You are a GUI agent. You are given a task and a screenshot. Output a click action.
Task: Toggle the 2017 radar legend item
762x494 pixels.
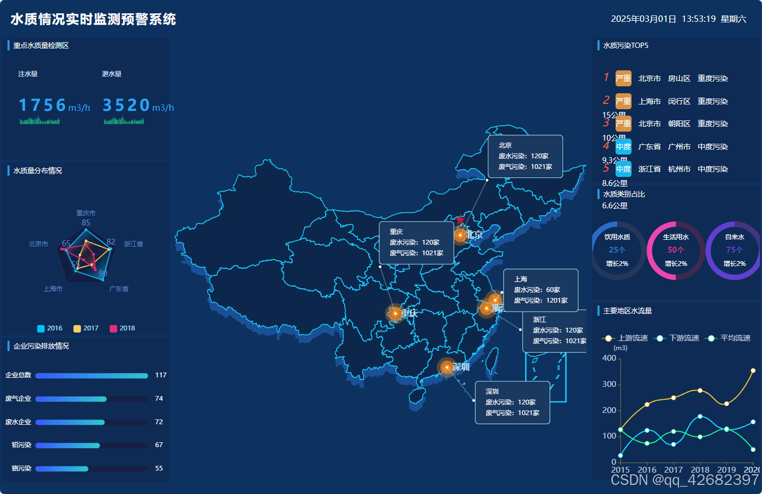86,328
